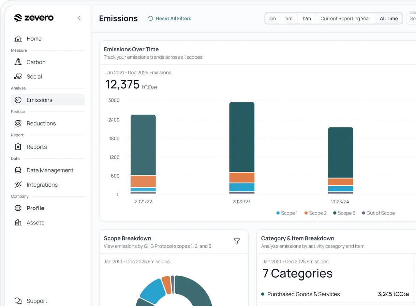Image resolution: width=416 pixels, height=306 pixels.
Task: Click the orange Scope 2 segment in the 2022/23 bar
Action: (x=242, y=177)
